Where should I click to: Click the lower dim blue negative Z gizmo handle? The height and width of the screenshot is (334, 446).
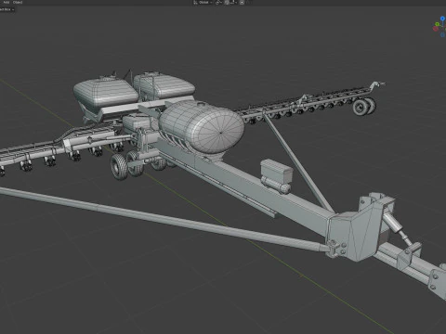443,35
